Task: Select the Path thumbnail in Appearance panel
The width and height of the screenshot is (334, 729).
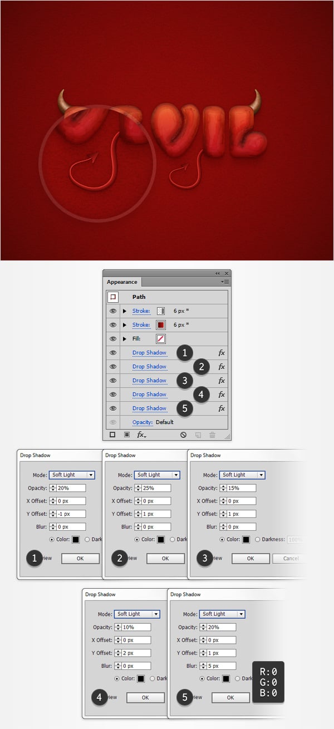Action: coord(113,297)
